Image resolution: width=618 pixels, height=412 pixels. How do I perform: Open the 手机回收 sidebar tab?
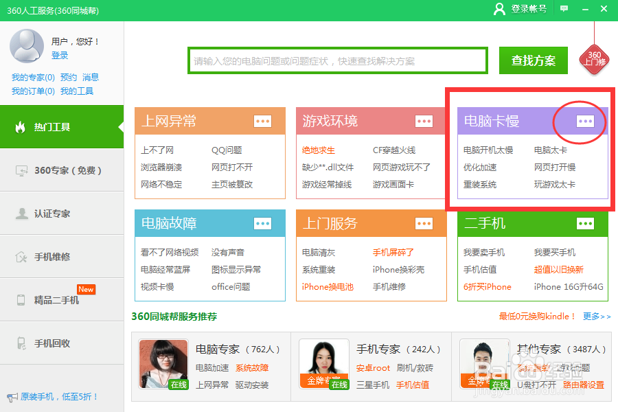(62, 343)
